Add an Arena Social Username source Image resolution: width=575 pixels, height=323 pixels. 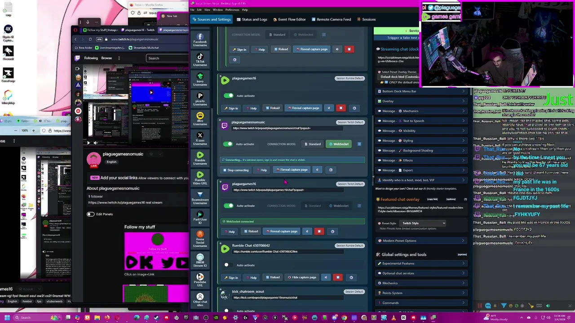[200, 239]
